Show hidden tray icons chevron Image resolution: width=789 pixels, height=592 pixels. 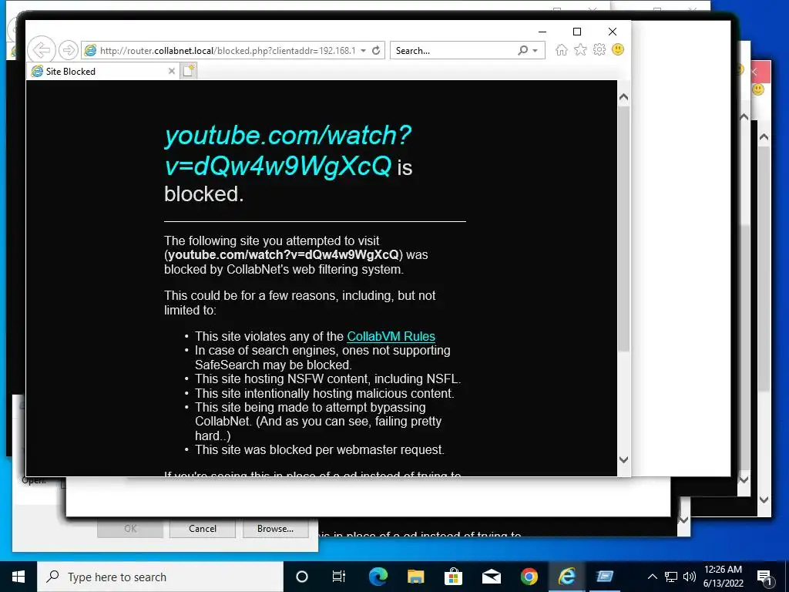point(652,577)
